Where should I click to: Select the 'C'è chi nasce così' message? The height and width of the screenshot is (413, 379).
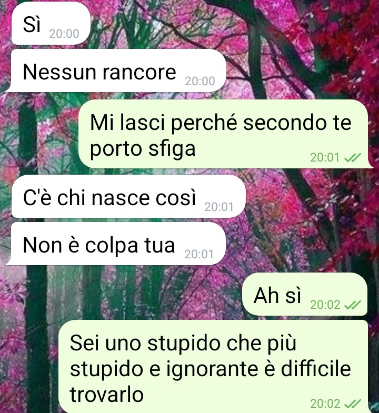128,196
